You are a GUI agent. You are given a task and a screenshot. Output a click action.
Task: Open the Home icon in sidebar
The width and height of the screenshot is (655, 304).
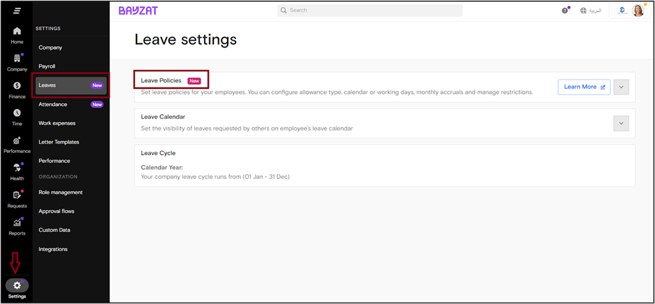click(x=17, y=31)
